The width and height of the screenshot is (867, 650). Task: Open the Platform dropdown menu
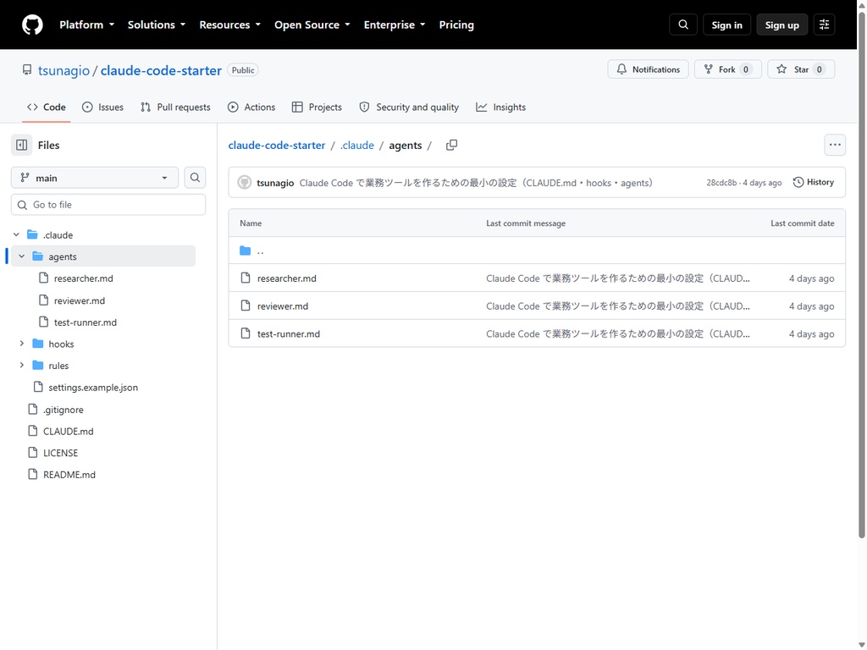87,25
